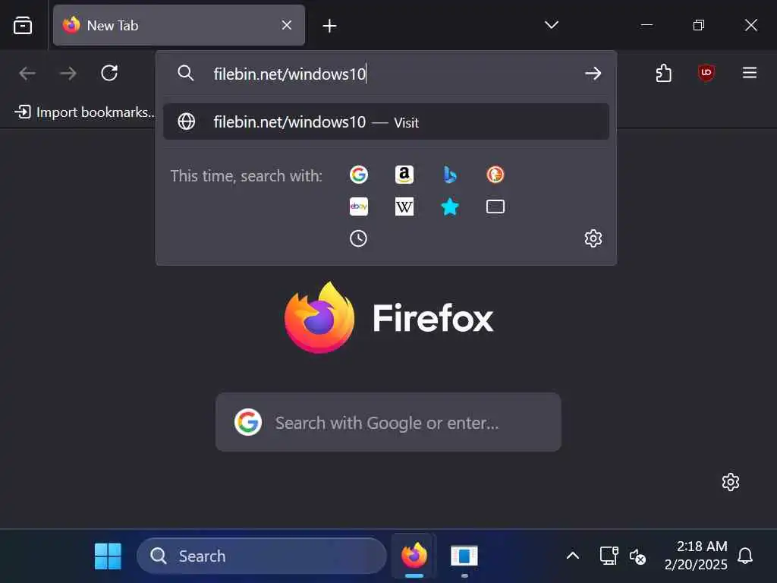Search in Bookmarks star icon
777x583 pixels.
coord(450,206)
